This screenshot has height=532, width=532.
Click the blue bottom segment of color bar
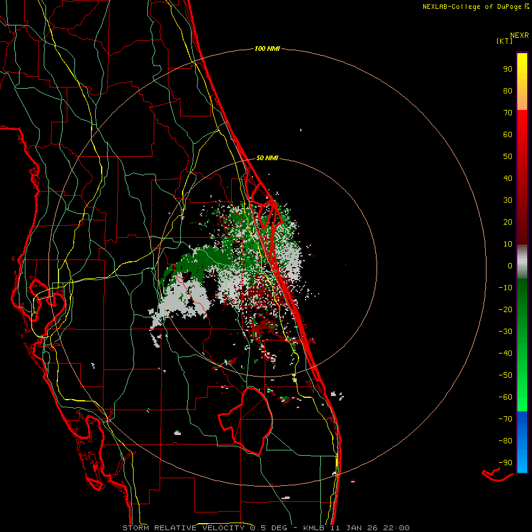point(522,442)
